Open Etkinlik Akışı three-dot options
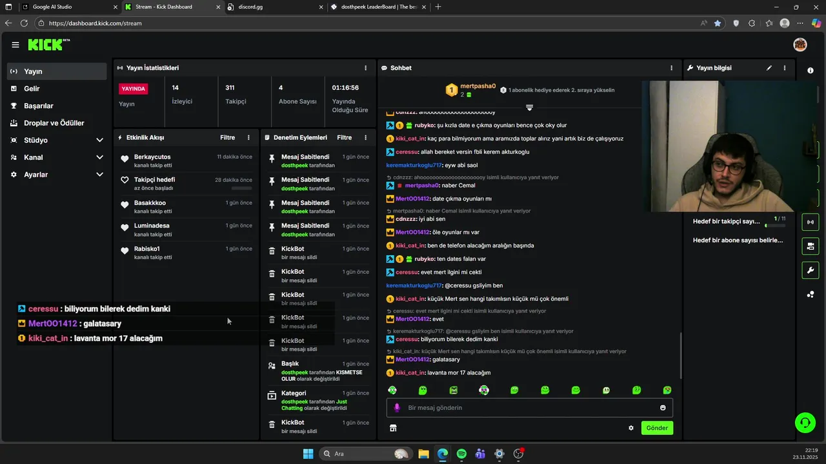This screenshot has width=826, height=464. (x=248, y=137)
